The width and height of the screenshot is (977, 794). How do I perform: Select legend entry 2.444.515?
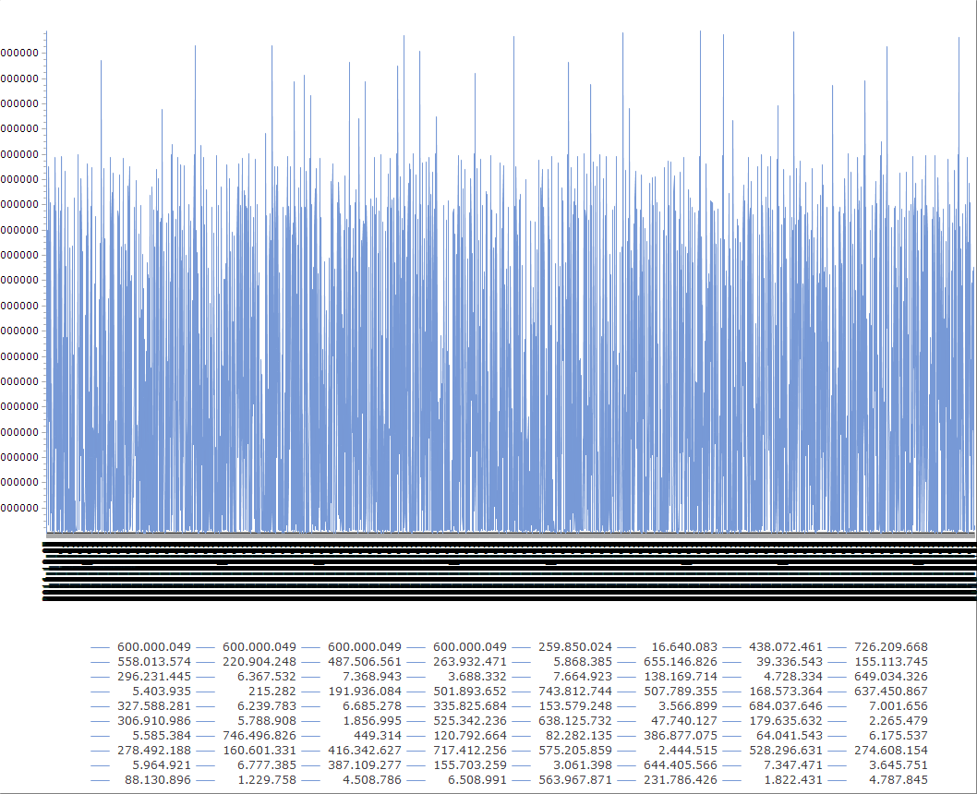click(x=688, y=751)
